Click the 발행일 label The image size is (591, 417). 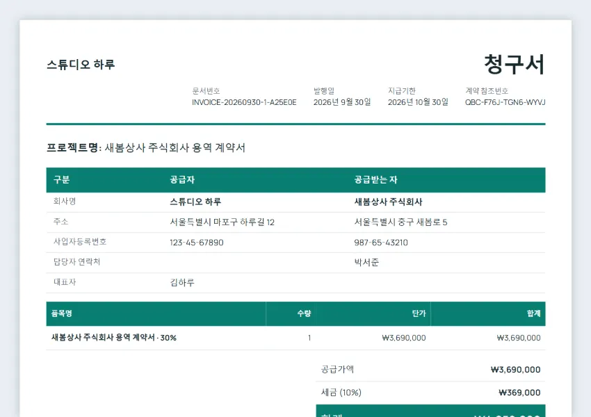coord(324,91)
